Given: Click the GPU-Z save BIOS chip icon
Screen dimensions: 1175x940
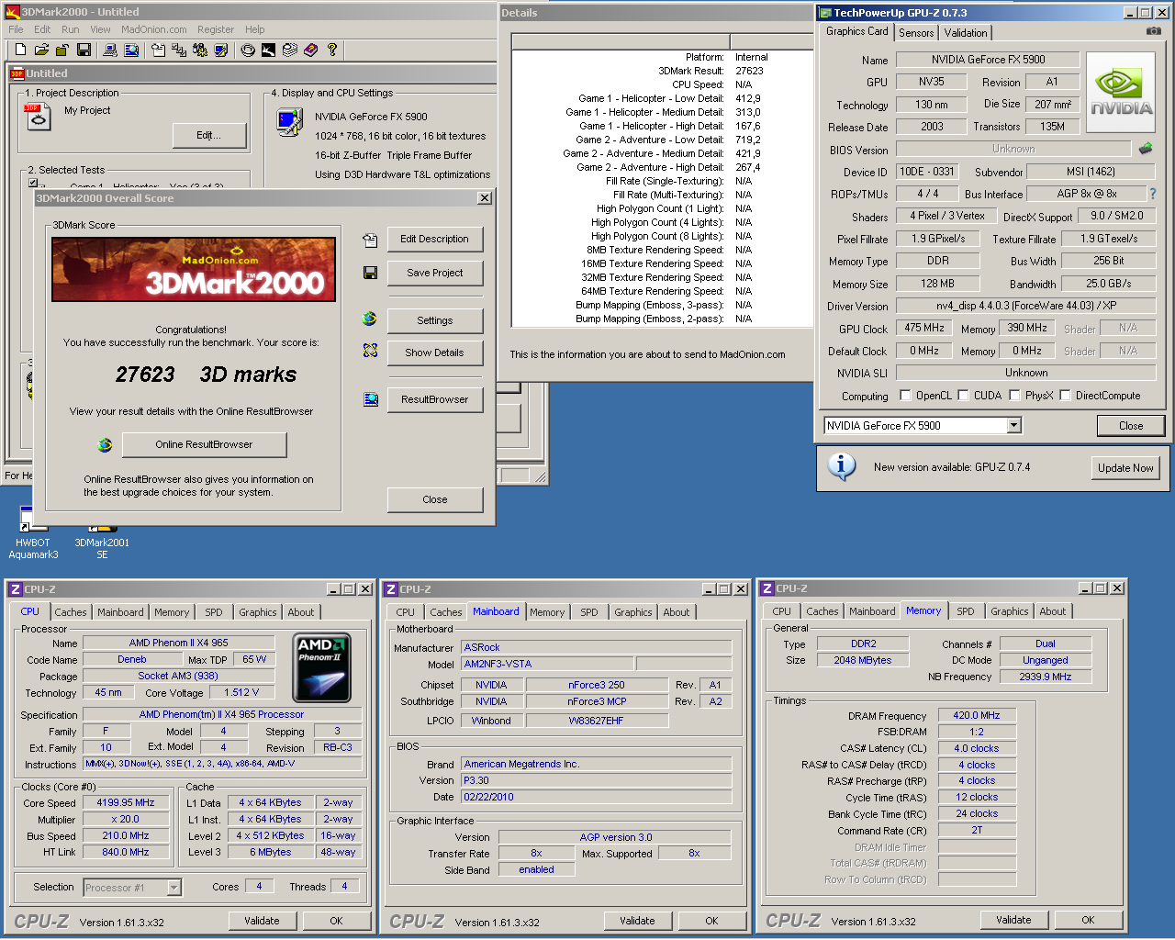Looking at the screenshot, I should (1146, 148).
